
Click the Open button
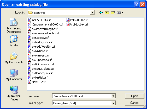coord(134,96)
